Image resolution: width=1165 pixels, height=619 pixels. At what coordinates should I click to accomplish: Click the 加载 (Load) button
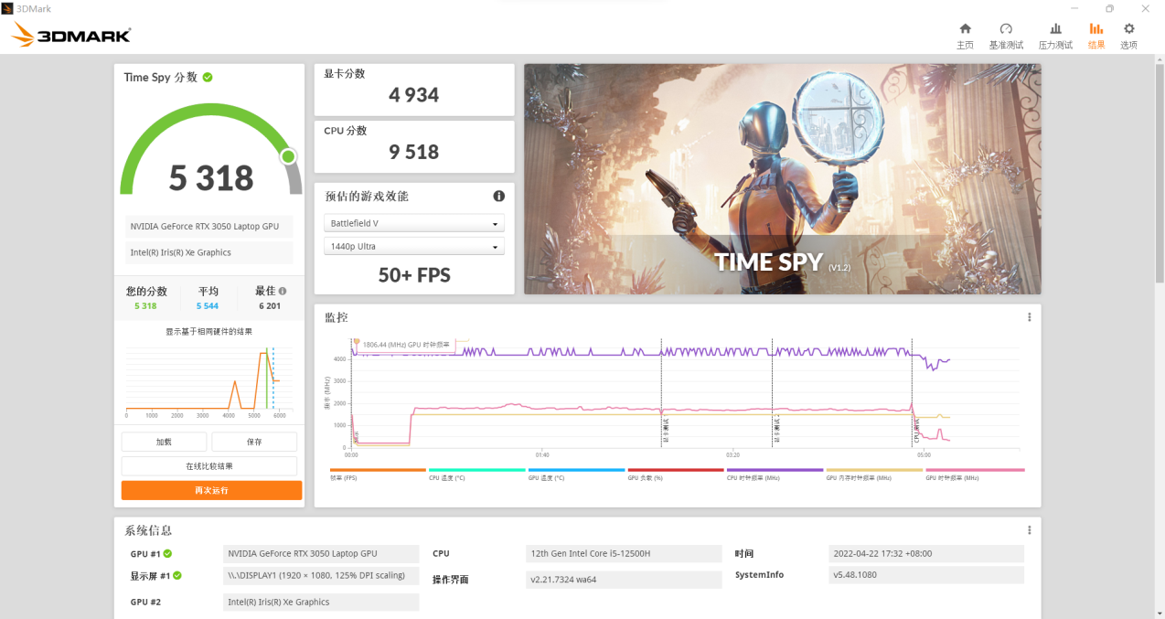coord(164,442)
